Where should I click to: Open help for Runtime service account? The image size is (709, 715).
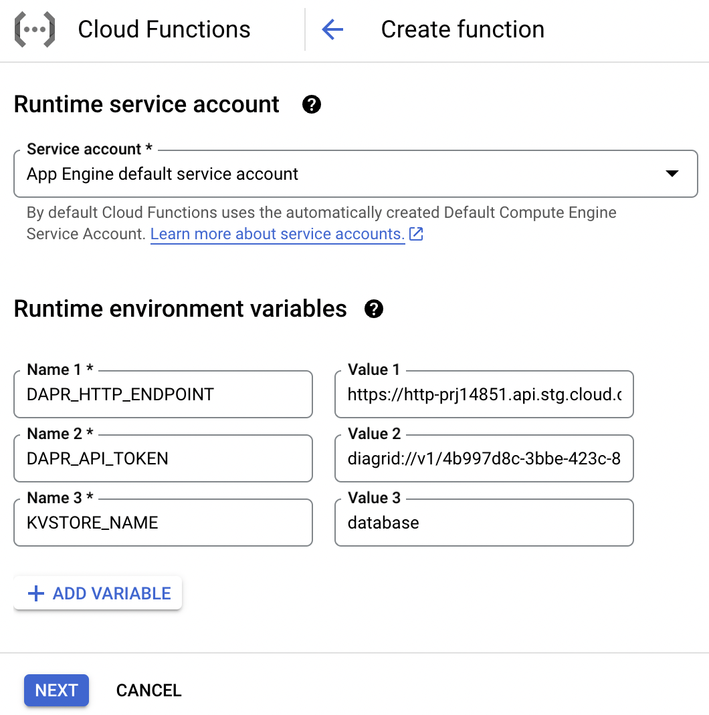(312, 105)
